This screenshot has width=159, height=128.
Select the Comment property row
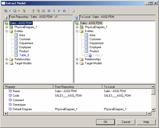click(77, 100)
